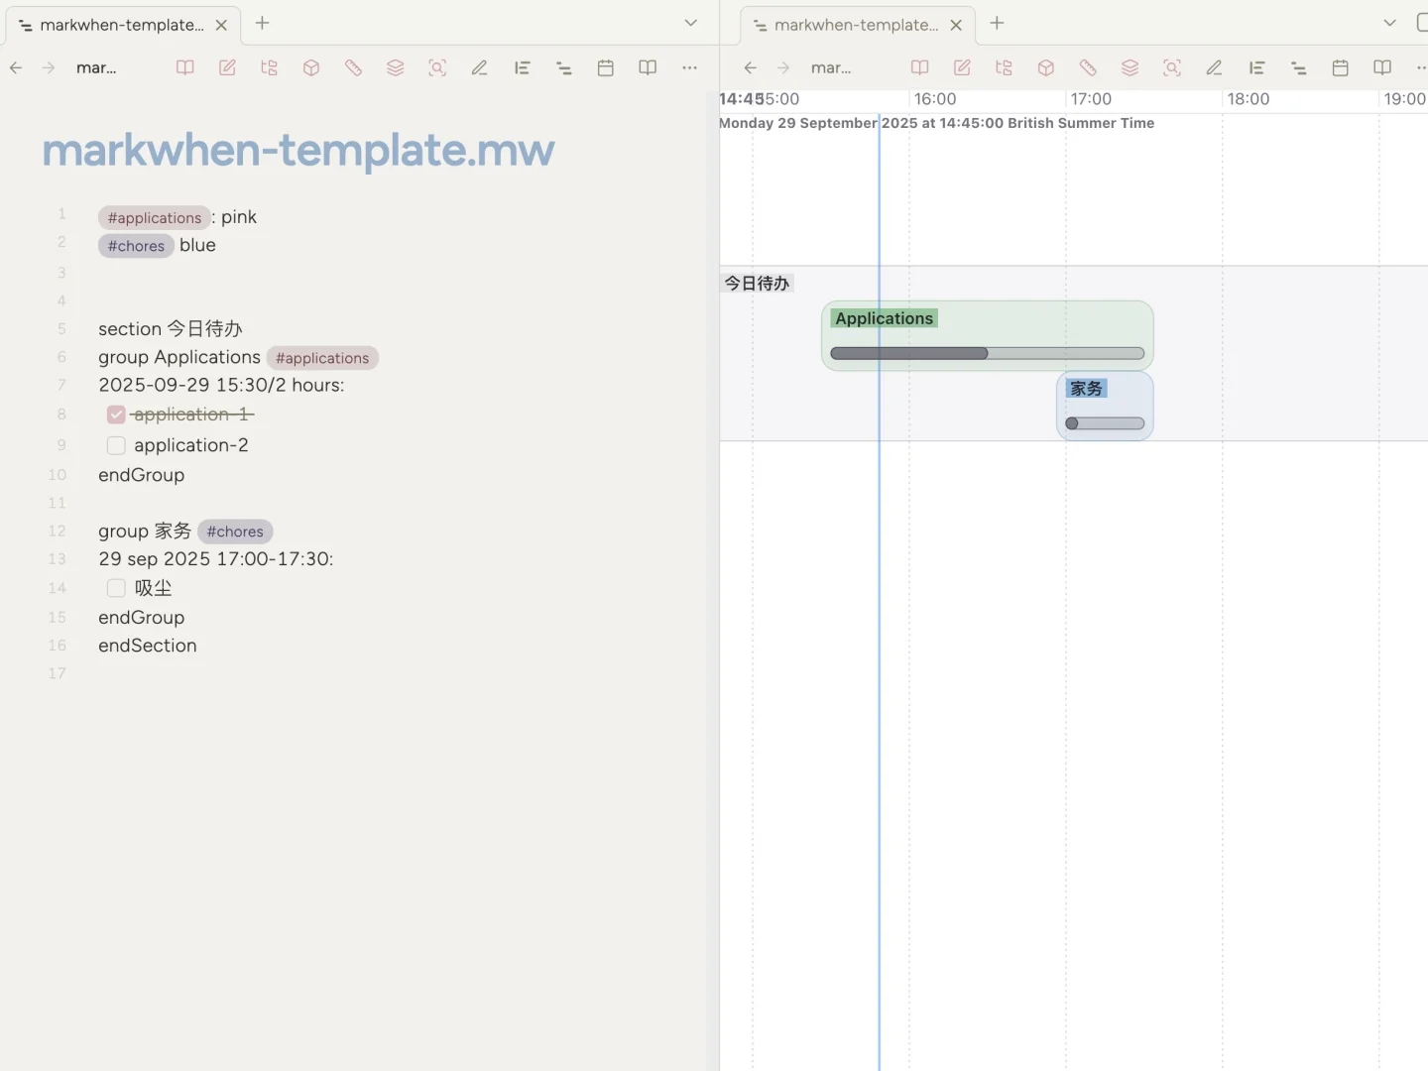Click the right pane 'mar…' breadcrumb title
Viewport: 1428px width, 1071px height.
pos(831,68)
